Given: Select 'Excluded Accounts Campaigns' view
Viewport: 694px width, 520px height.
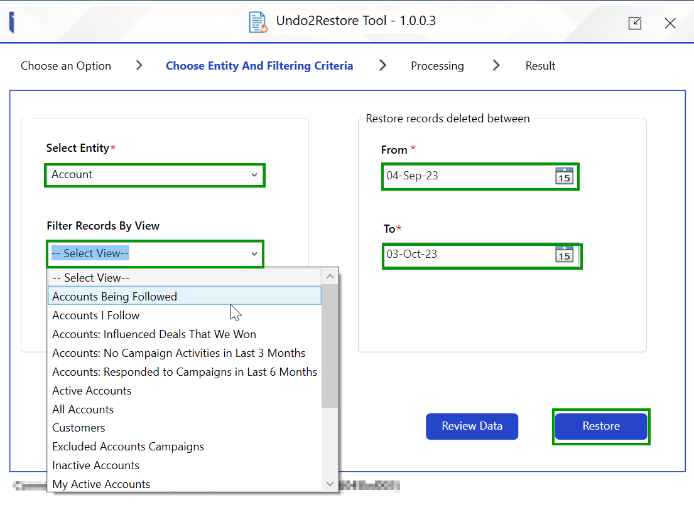Looking at the screenshot, I should [185, 447].
